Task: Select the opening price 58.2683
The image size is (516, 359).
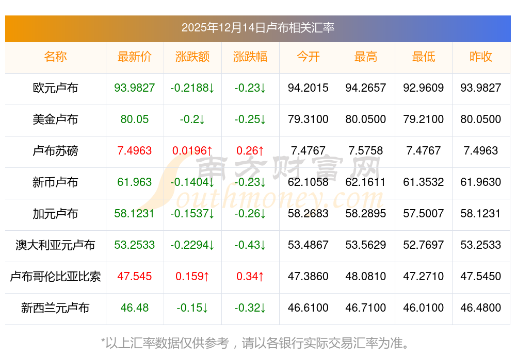Action: pyautogui.click(x=308, y=214)
